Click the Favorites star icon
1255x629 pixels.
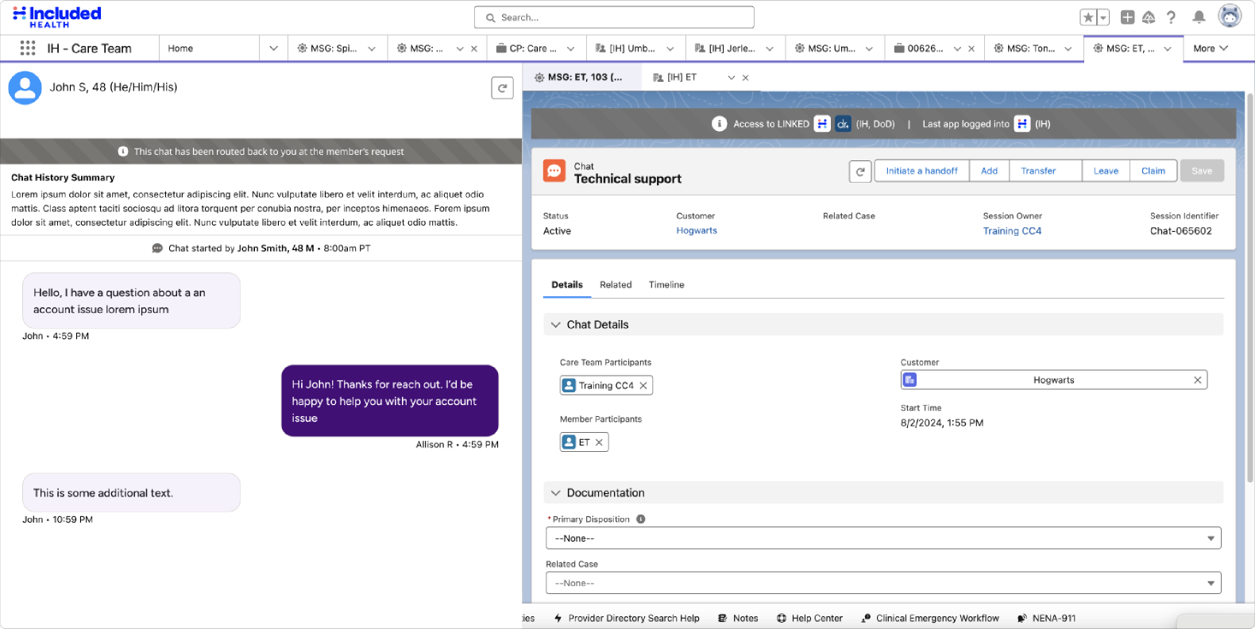pyautogui.click(x=1088, y=17)
